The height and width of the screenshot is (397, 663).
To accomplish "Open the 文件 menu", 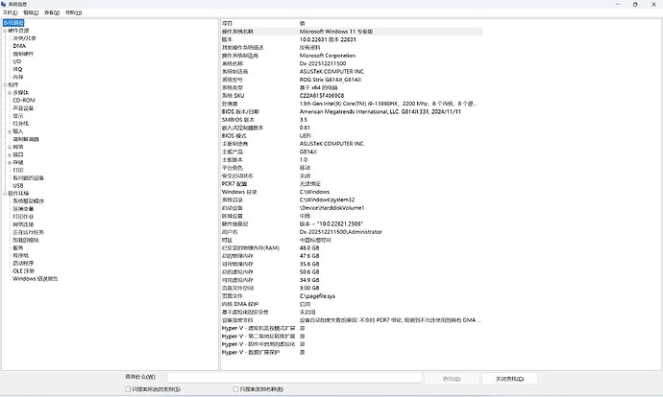I will click(10, 13).
